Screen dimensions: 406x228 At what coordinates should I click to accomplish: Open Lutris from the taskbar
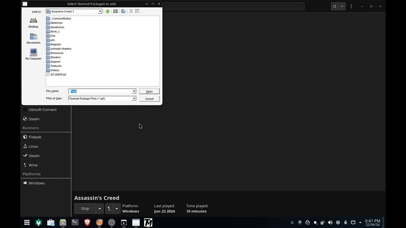pos(99,223)
